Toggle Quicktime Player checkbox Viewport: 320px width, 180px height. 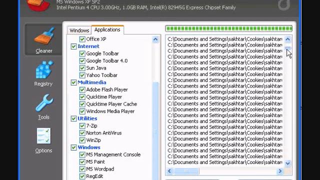tap(82, 97)
